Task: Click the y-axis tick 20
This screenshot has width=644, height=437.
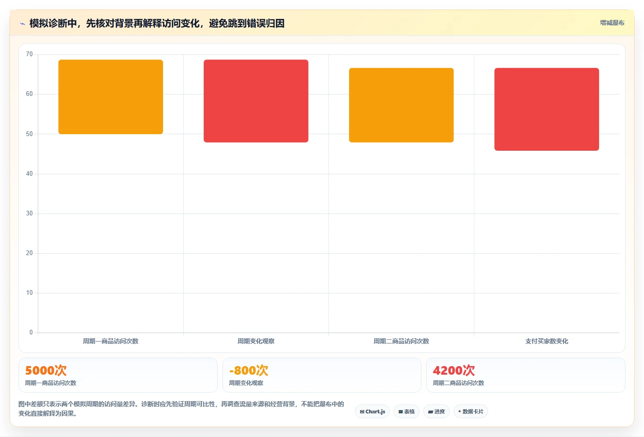Action: [x=29, y=253]
